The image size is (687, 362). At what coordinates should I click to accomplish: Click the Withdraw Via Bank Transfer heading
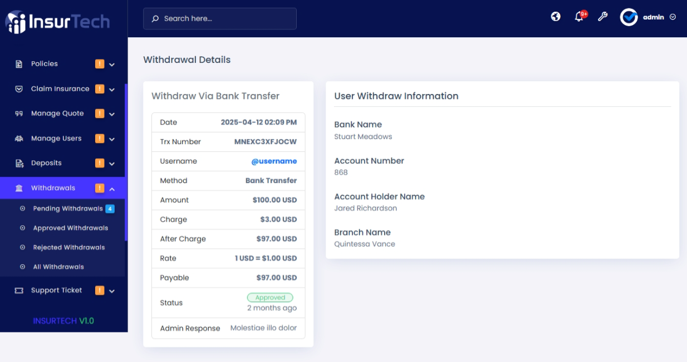[x=215, y=96]
